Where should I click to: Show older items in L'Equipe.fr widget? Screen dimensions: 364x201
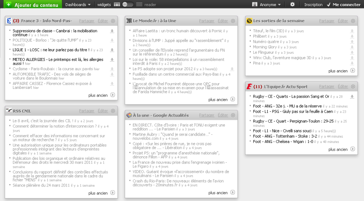[341, 149]
